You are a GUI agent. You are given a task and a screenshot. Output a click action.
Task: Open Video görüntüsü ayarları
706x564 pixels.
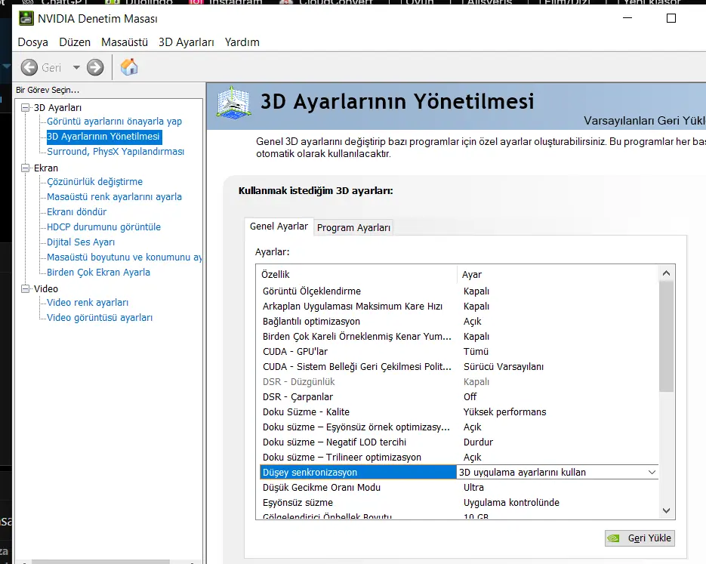coord(100,317)
